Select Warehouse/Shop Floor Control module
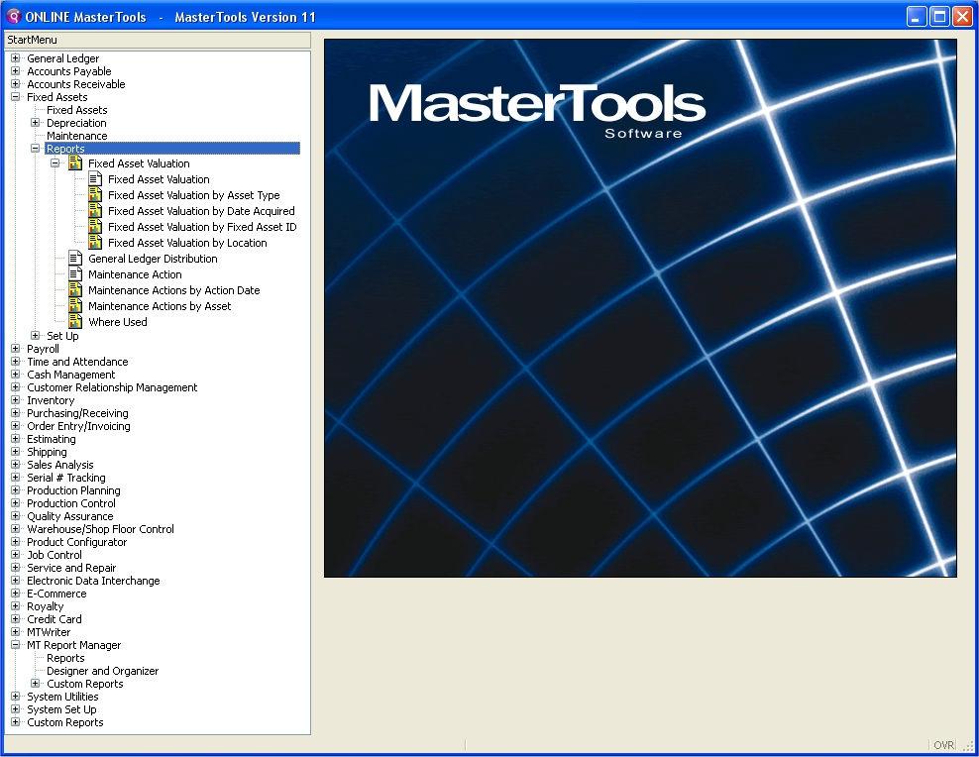The height and width of the screenshot is (757, 979). [x=100, y=529]
